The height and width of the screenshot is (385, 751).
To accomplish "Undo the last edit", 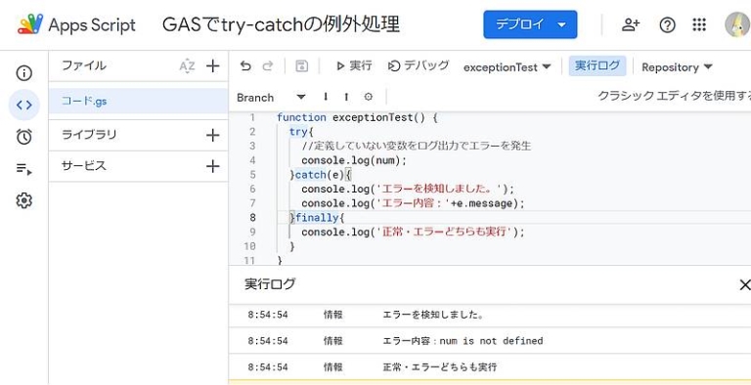I will [x=245, y=66].
